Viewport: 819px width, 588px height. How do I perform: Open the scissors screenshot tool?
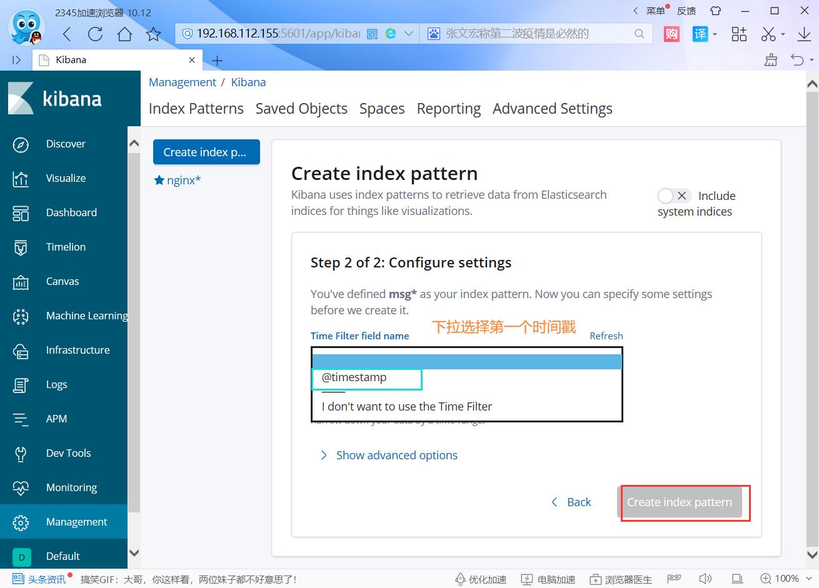pos(768,34)
